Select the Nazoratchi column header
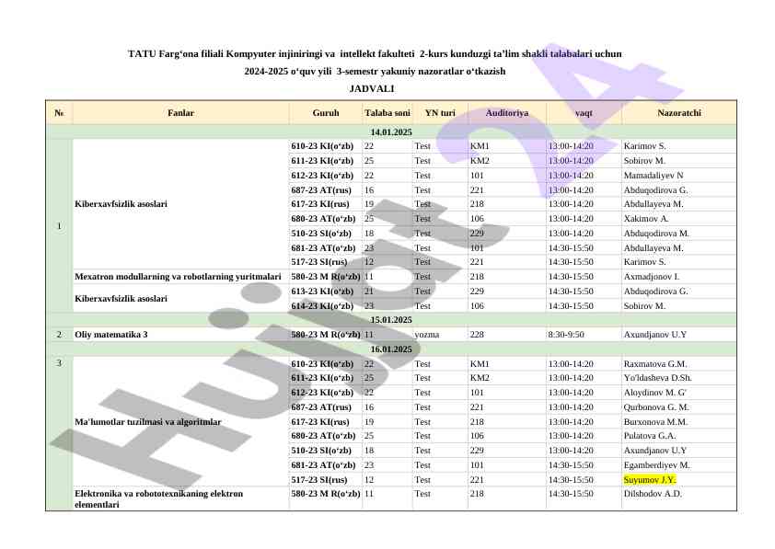This screenshot has width=775, height=549. [x=679, y=112]
